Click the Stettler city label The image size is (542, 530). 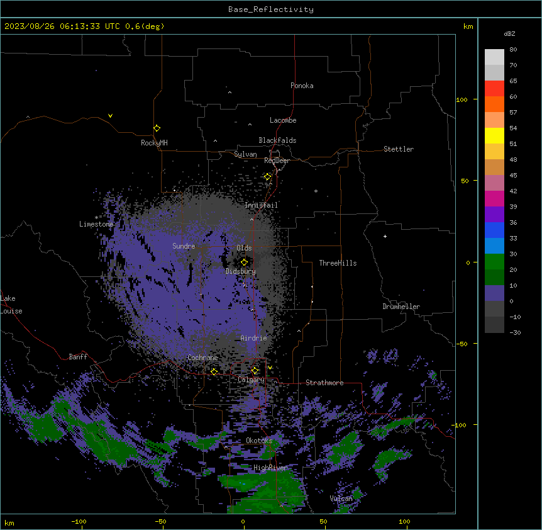coord(399,149)
